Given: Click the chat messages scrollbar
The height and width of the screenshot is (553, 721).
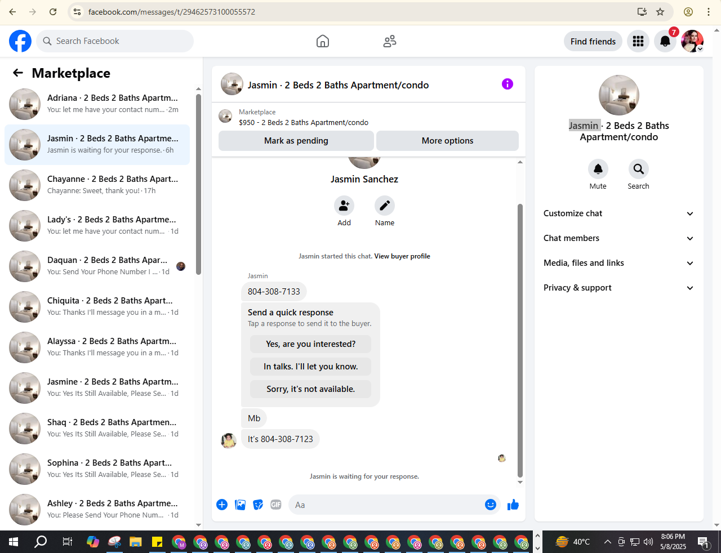Looking at the screenshot, I should (520, 341).
